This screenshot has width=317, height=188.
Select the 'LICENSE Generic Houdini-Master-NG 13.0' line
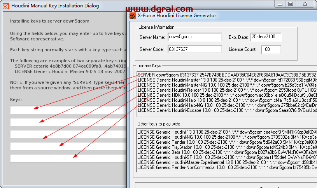(227, 85)
